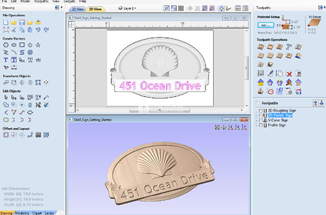Open the Toolpaths menu
Screen dimensions: 326x215
coord(41,1)
